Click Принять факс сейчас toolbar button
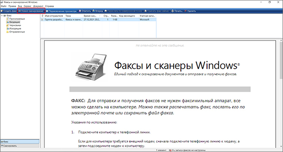 [x=156, y=11]
